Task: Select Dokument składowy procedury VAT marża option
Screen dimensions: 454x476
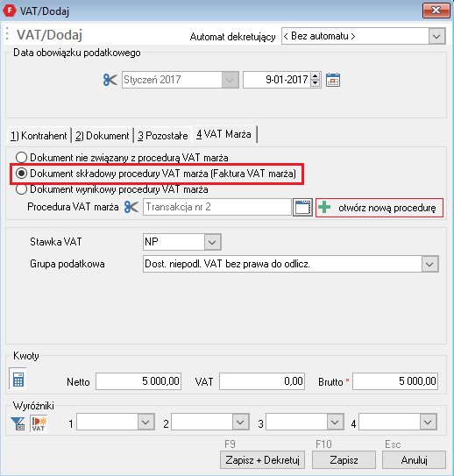Action: [x=156, y=174]
